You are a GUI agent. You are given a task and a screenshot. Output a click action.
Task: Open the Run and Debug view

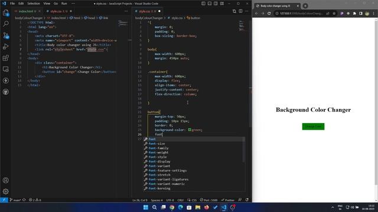6,47
